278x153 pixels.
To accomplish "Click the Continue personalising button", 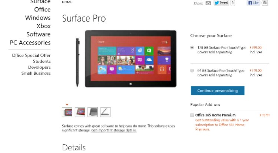I will tap(218, 91).
